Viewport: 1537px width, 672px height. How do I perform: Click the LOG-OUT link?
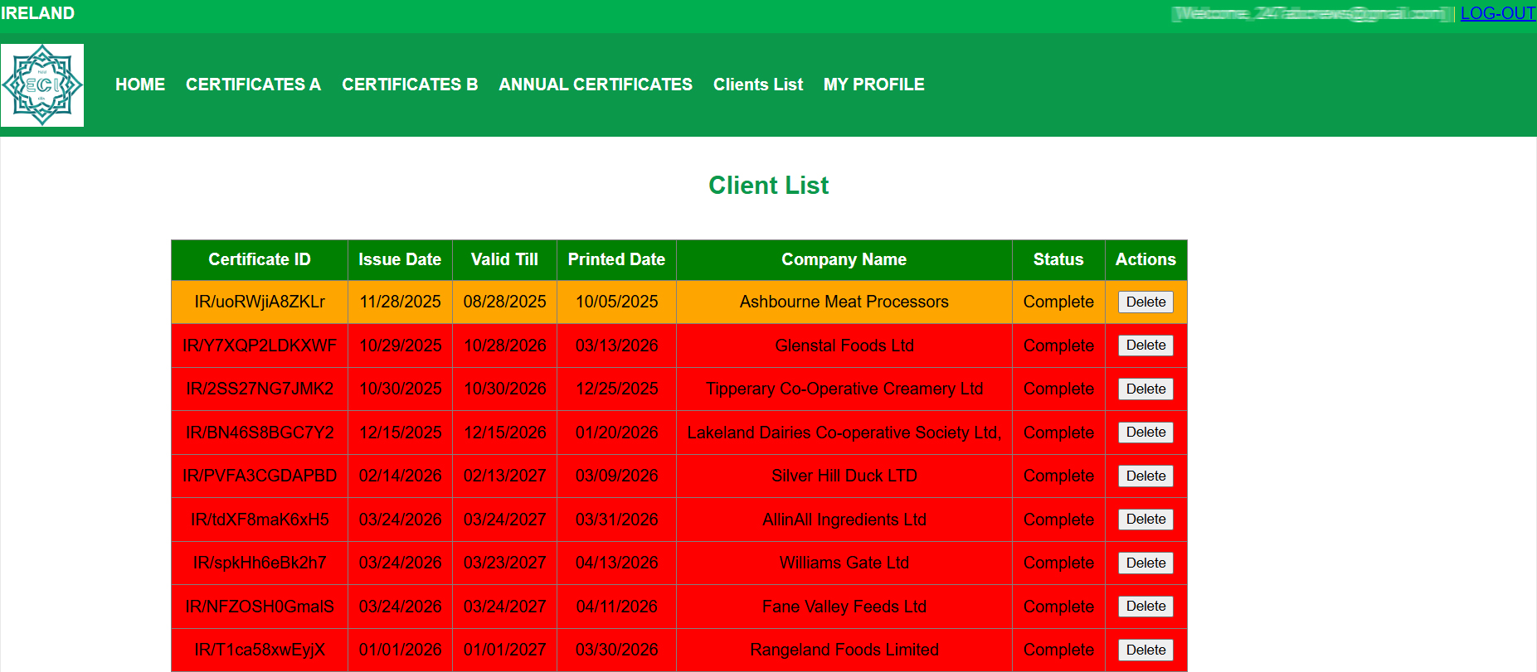tap(1498, 13)
